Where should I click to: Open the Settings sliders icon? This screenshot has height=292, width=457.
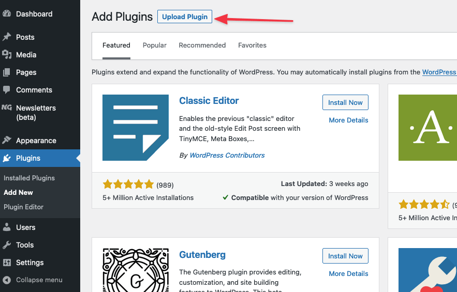(7, 263)
